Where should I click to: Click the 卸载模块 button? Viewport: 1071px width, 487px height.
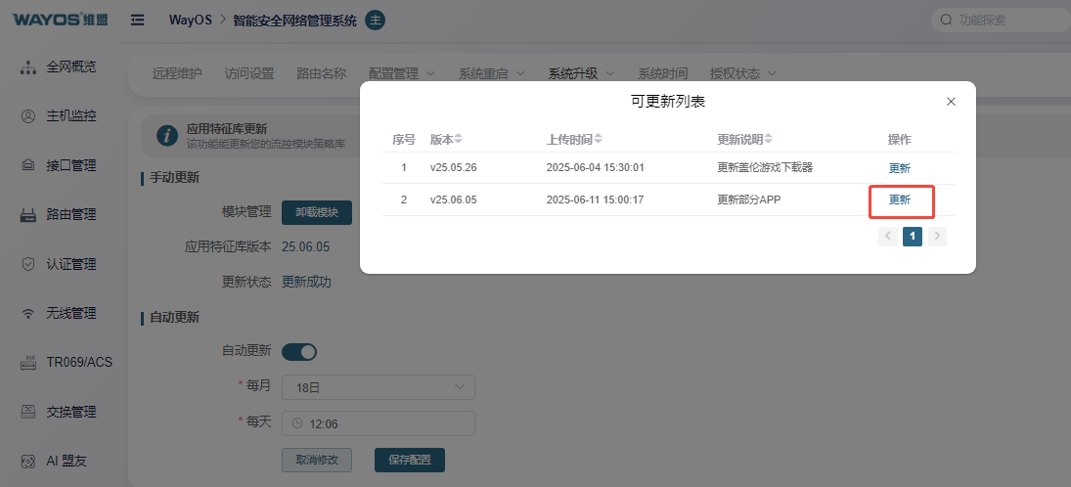(x=317, y=212)
